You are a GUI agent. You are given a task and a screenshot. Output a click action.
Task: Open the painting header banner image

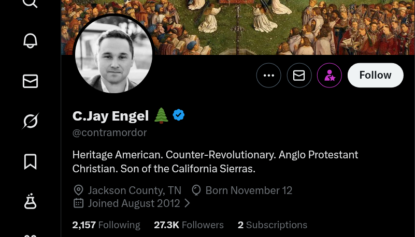click(238, 27)
